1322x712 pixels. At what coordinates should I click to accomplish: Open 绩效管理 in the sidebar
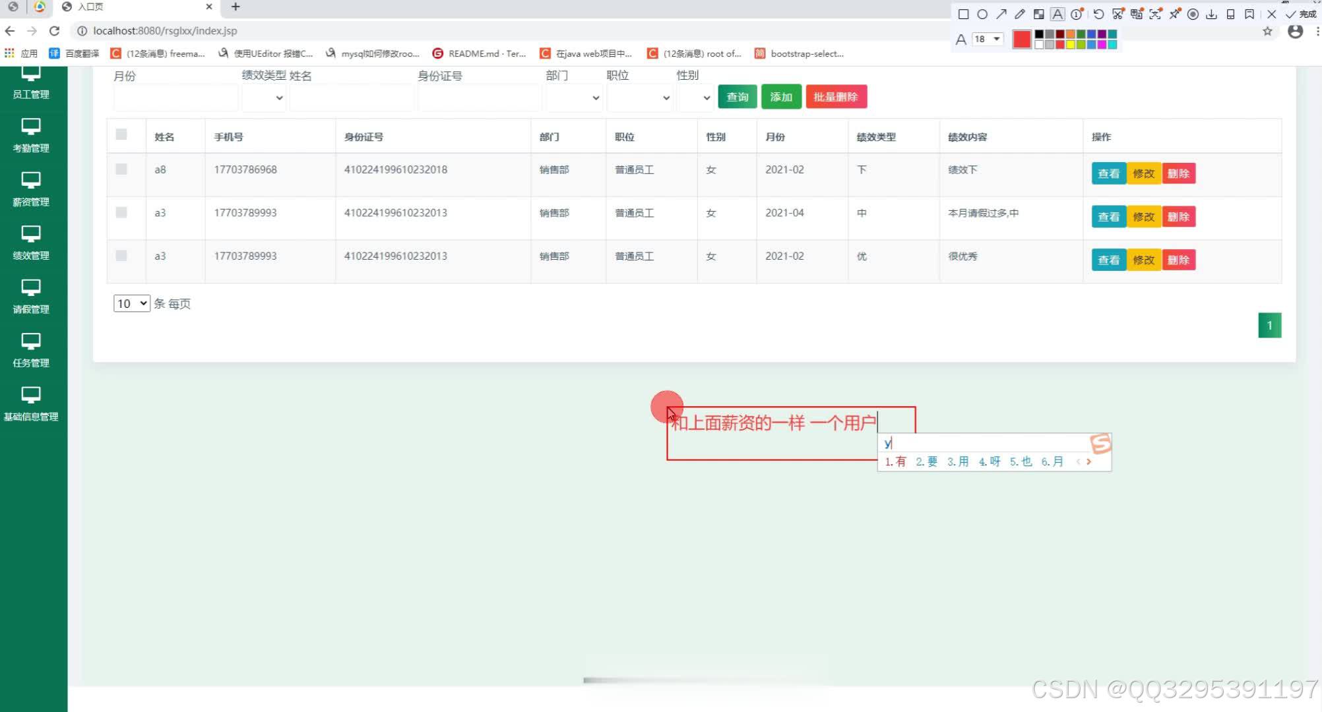tap(31, 243)
